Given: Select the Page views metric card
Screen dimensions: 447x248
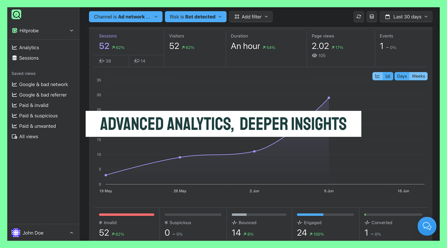Looking at the screenshot, I should click(x=341, y=48).
